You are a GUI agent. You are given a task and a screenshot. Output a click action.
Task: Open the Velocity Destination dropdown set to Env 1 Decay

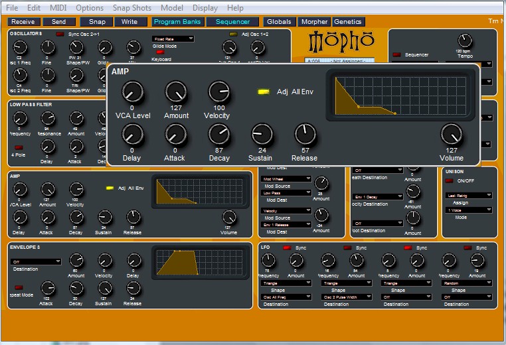(378, 196)
